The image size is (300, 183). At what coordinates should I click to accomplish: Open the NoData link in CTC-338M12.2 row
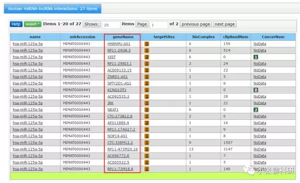tap(260, 143)
